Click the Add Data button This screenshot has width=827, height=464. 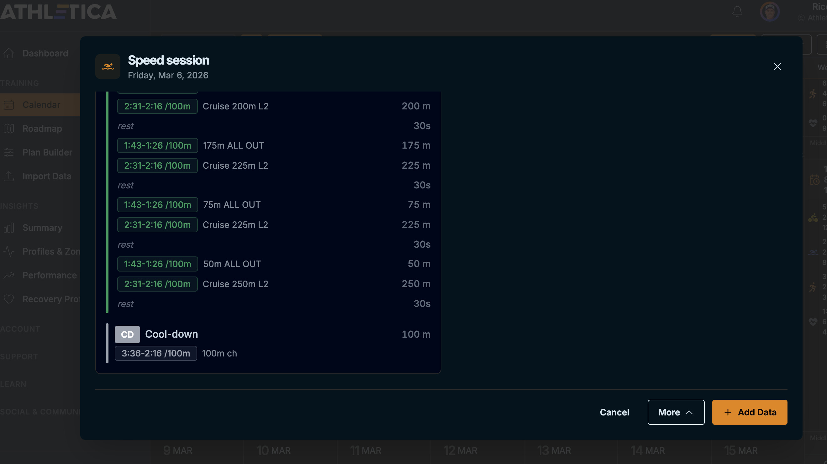[749, 412]
